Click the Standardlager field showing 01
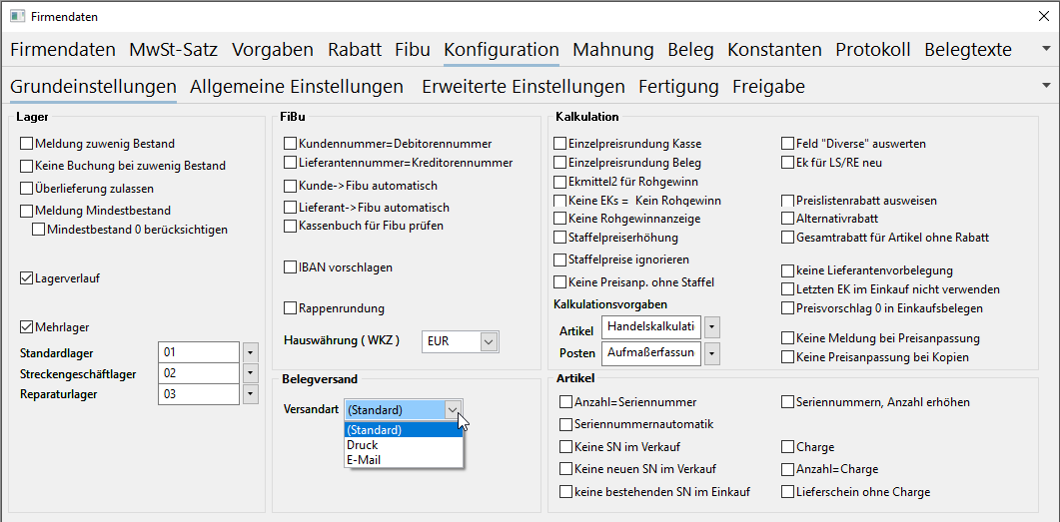 (199, 352)
